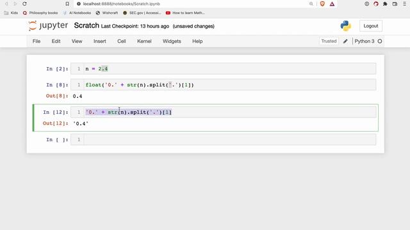Open the Cell menu
The height and width of the screenshot is (230, 410).
point(122,41)
